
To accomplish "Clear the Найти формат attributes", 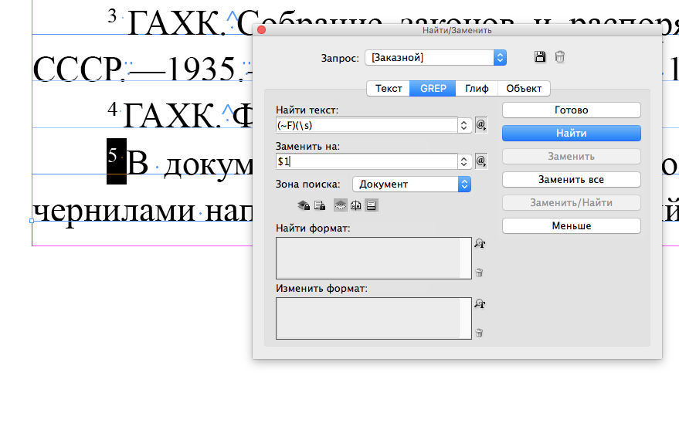I will coord(479,273).
